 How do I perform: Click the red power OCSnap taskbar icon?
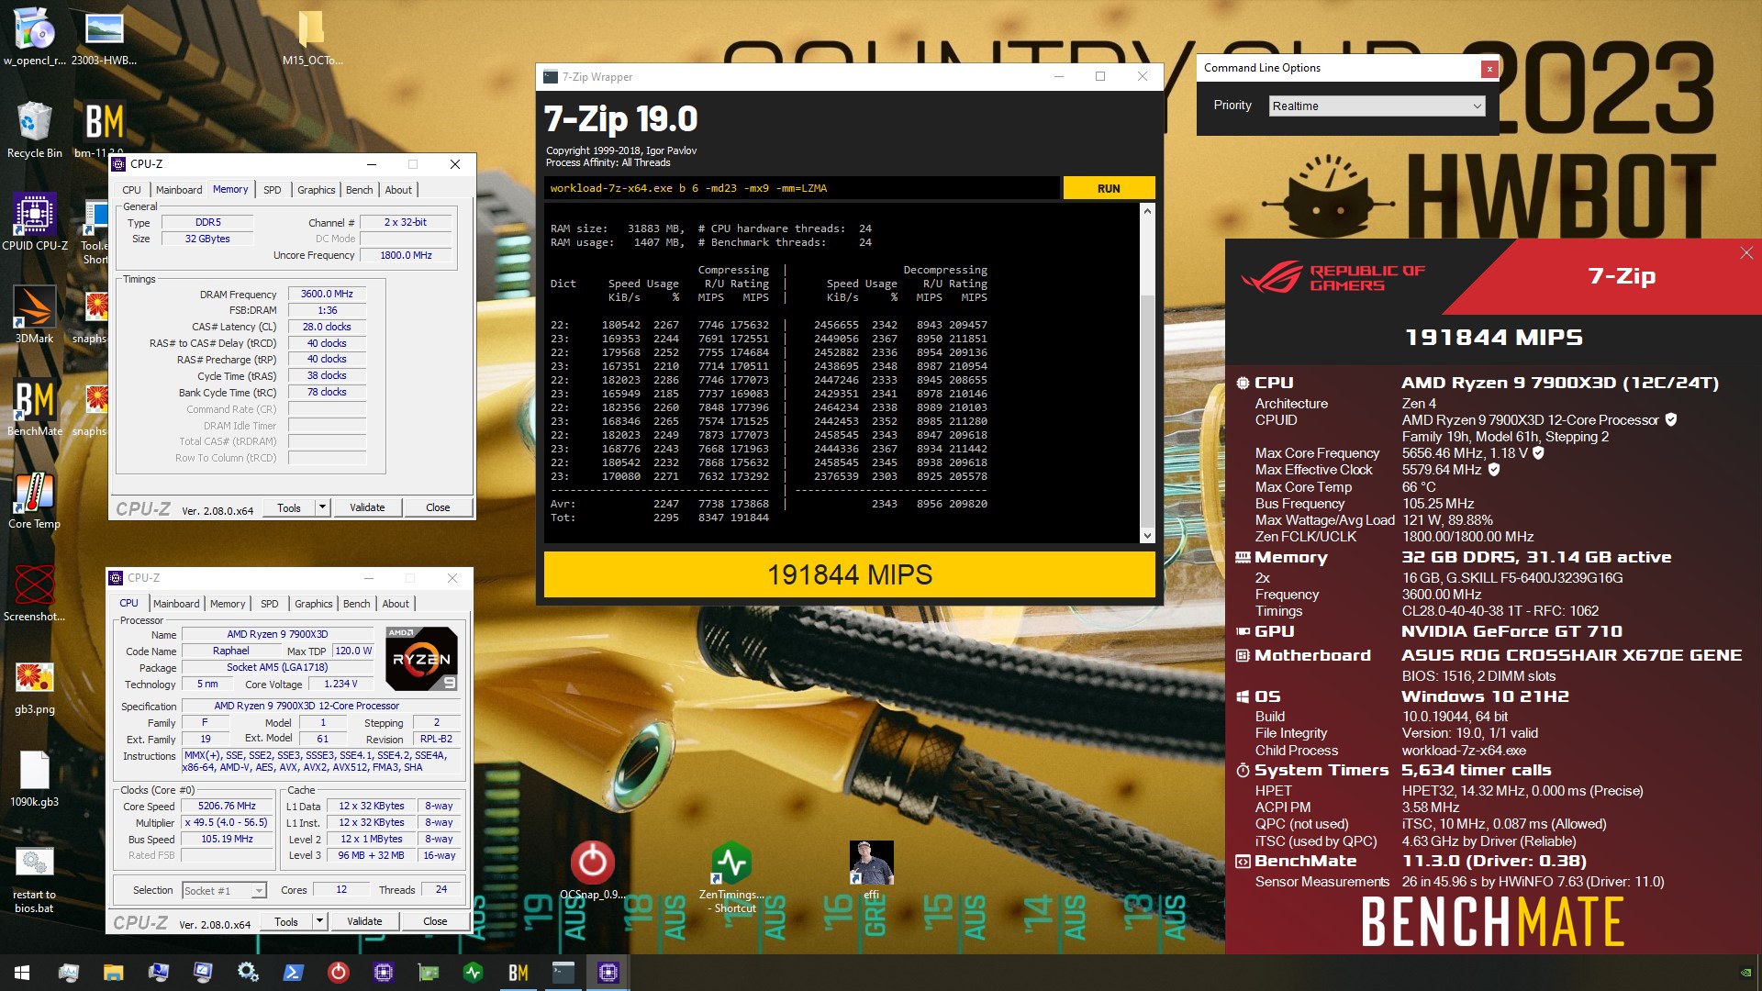point(339,973)
